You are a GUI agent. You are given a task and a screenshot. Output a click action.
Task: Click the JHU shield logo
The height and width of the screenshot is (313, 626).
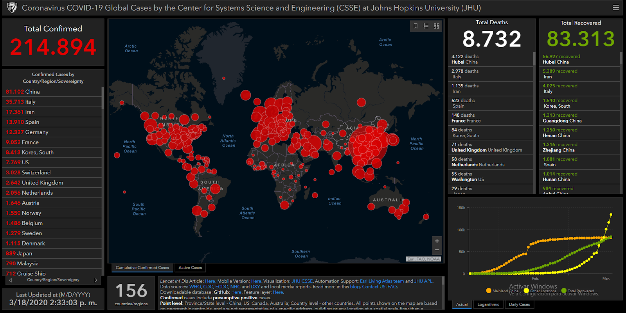tap(12, 8)
